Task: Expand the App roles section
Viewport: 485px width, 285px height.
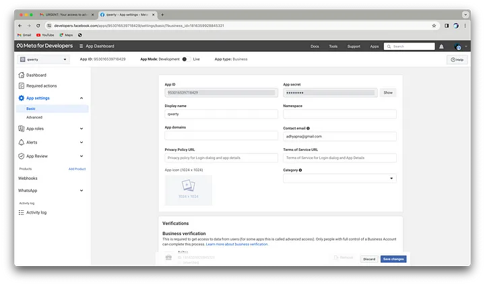Action: pos(82,129)
